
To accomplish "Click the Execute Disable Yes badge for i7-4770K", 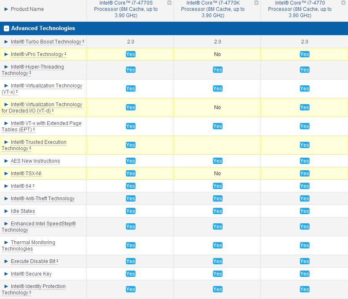I will [x=217, y=261].
